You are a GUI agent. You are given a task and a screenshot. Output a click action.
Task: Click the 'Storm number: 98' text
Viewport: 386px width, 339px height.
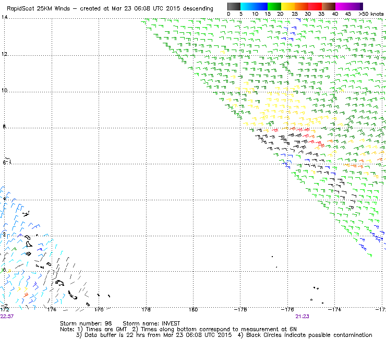pyautogui.click(x=86, y=323)
